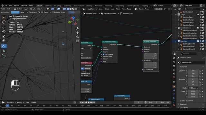Click Rotate Instances Rotation Z value field
206x115 pixels.
151,58
